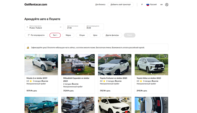197x113 pixels.
Task: Favorite the open-trunk car photo listing
Action: pyautogui.click(x=165, y=99)
